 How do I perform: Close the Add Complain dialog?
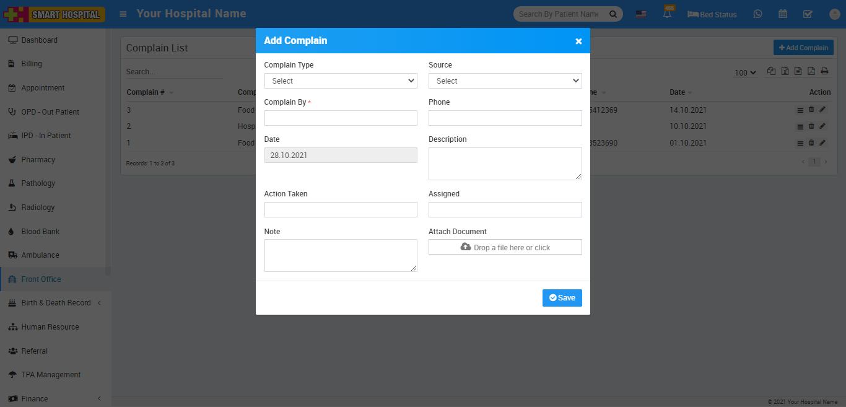point(578,41)
